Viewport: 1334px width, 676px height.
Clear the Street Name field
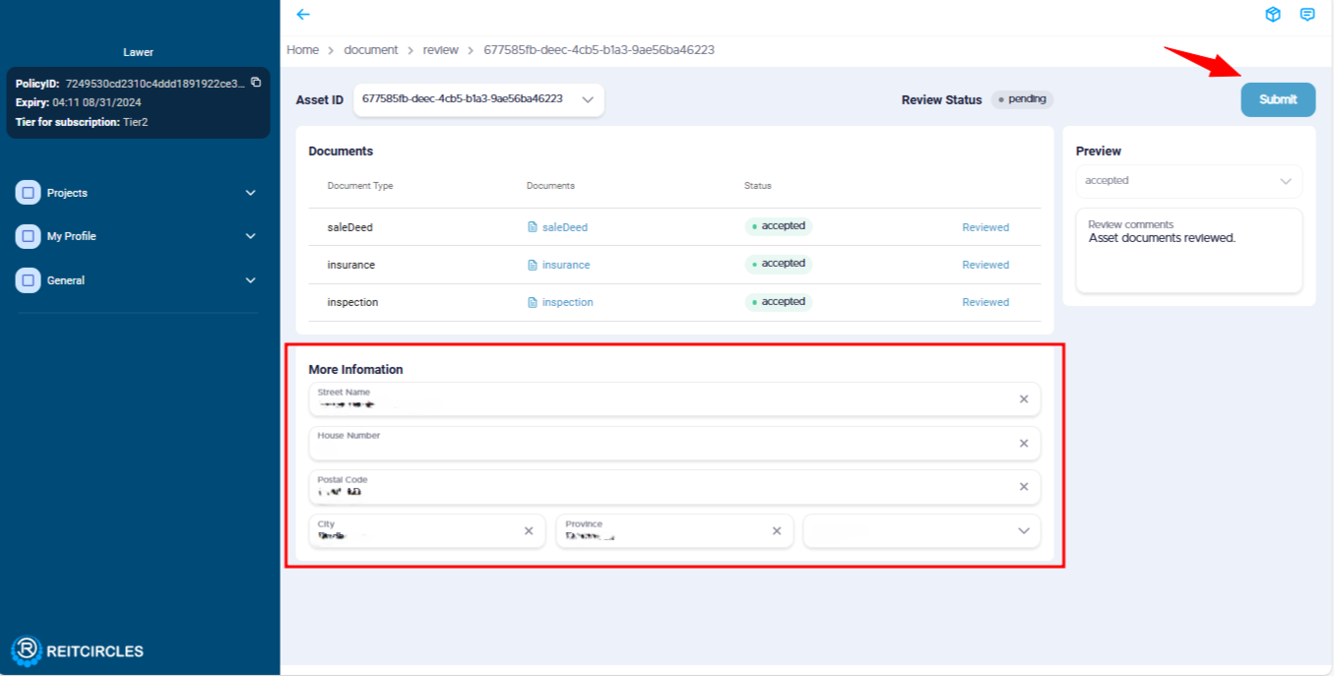[x=1023, y=399]
